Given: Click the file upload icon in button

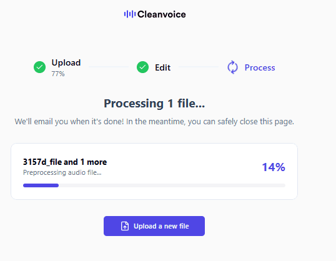Looking at the screenshot, I should point(125,226).
